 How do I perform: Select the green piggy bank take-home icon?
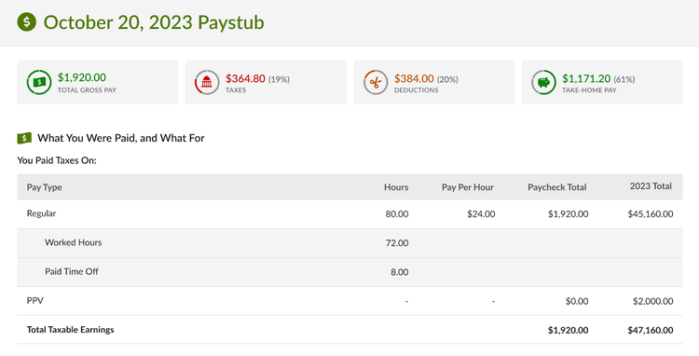click(x=543, y=82)
